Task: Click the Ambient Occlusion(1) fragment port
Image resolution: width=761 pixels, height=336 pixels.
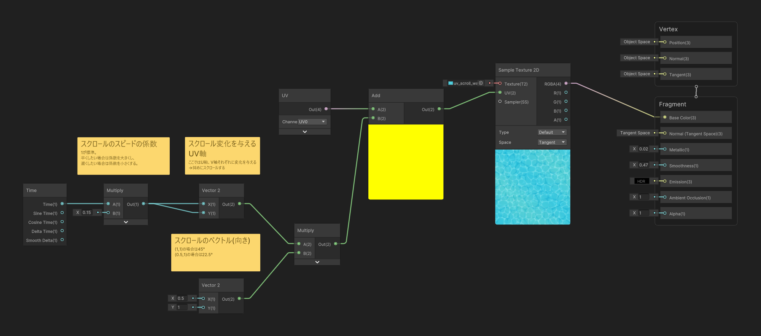Action: [665, 197]
